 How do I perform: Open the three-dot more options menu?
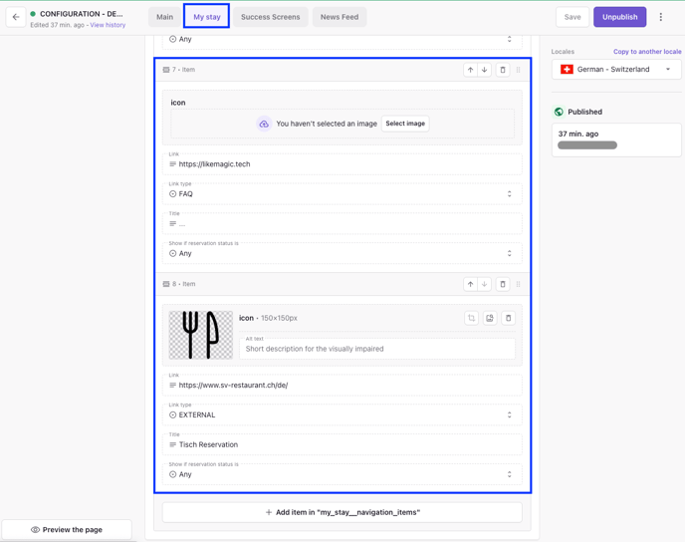click(660, 17)
